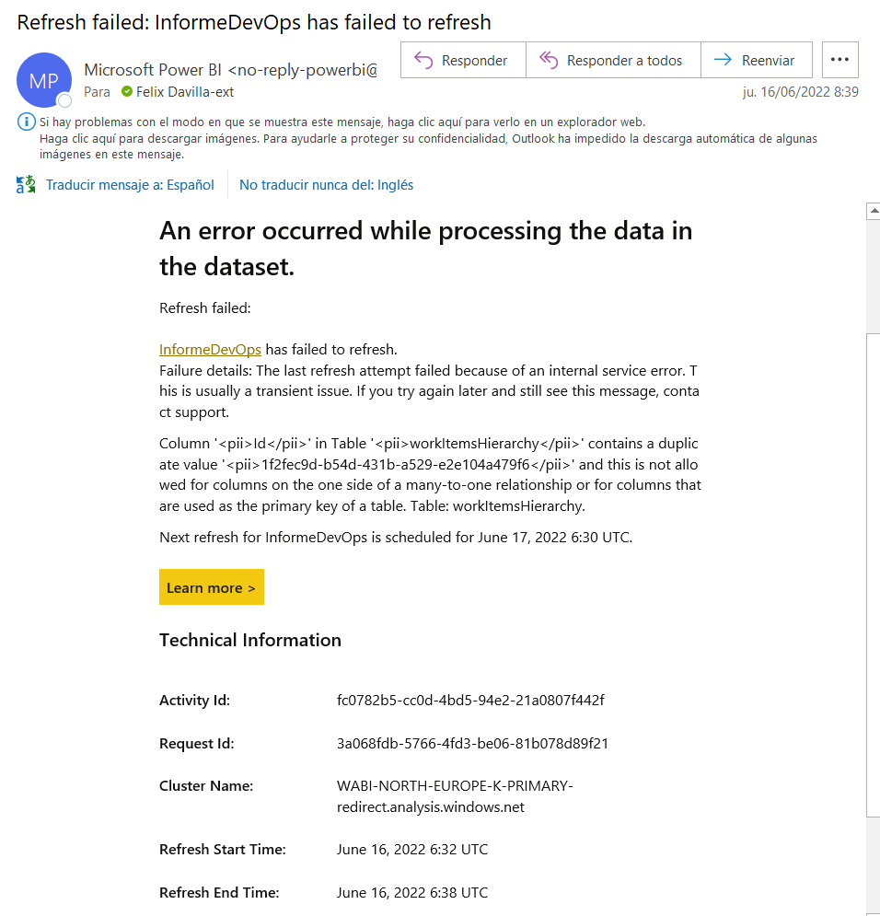Screen dimensions: 880x916
Task: Click the Technical Information heading
Action: [250, 640]
